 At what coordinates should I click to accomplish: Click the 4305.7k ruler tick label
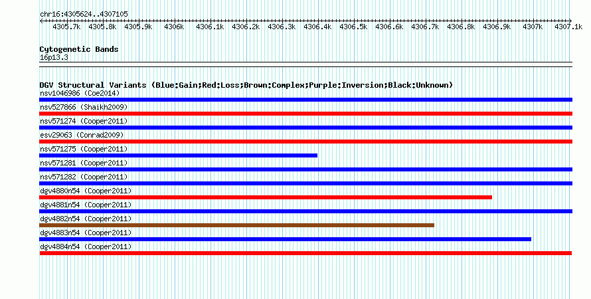click(x=66, y=27)
